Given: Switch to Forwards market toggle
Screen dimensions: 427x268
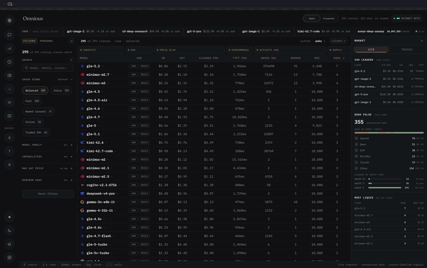Looking at the screenshot, I should tap(329, 19).
